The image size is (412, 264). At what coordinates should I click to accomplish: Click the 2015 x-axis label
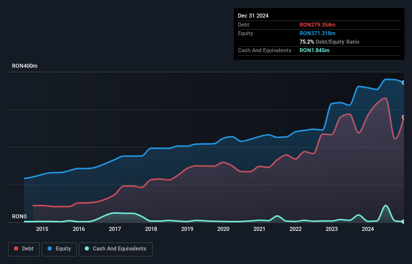[42, 229]
